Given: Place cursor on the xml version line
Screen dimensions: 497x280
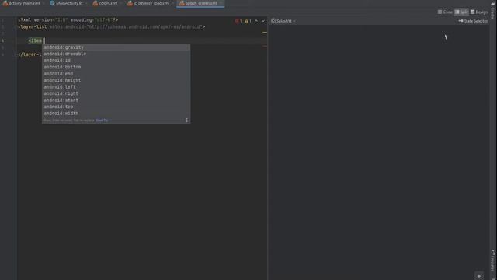Looking at the screenshot, I should 68,20.
